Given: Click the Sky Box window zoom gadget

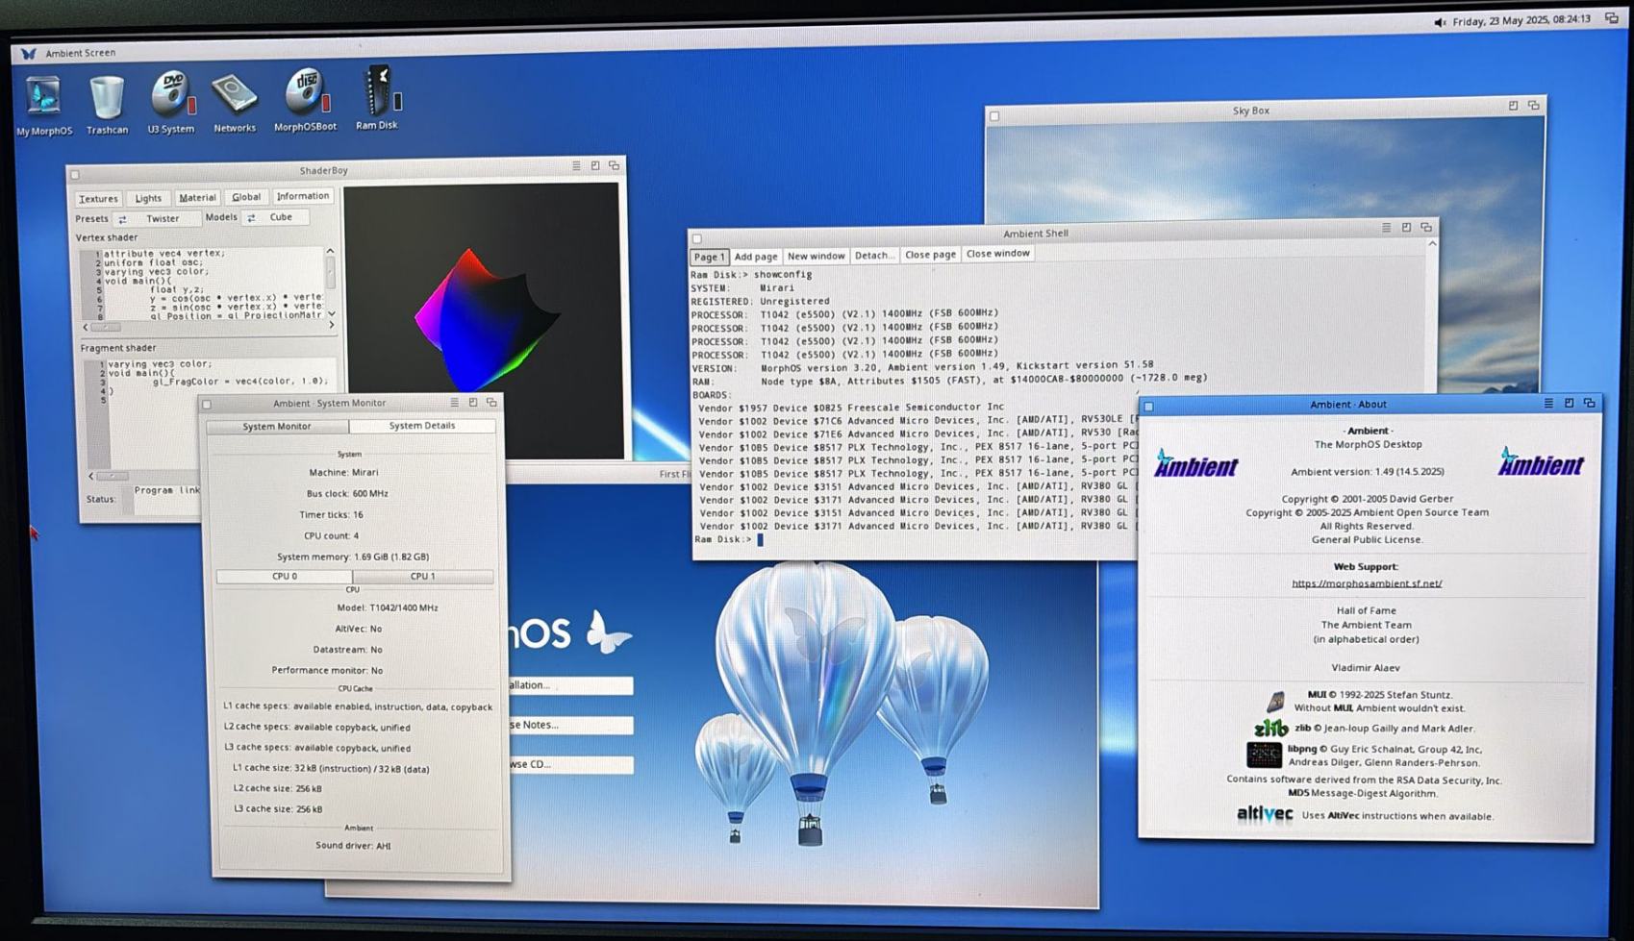Looking at the screenshot, I should point(1513,106).
